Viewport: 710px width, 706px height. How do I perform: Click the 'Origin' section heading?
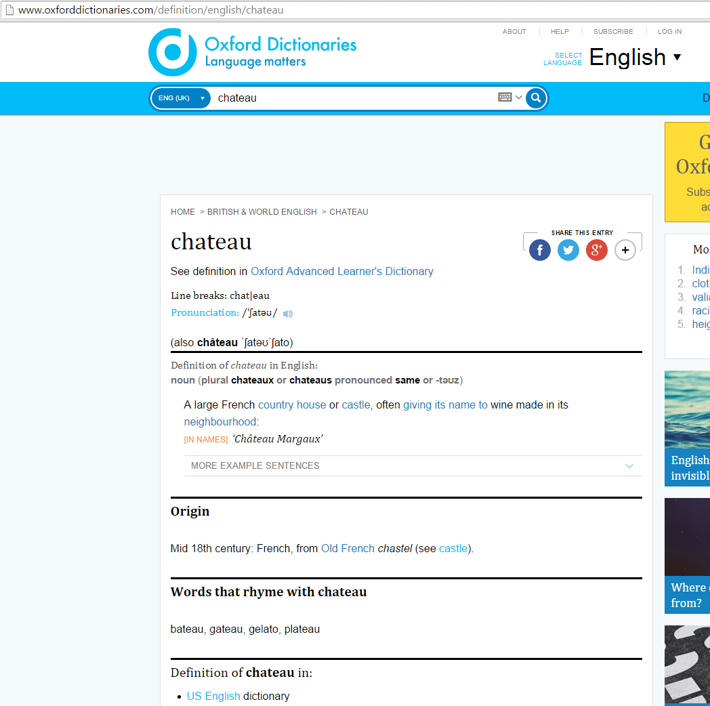click(x=190, y=512)
